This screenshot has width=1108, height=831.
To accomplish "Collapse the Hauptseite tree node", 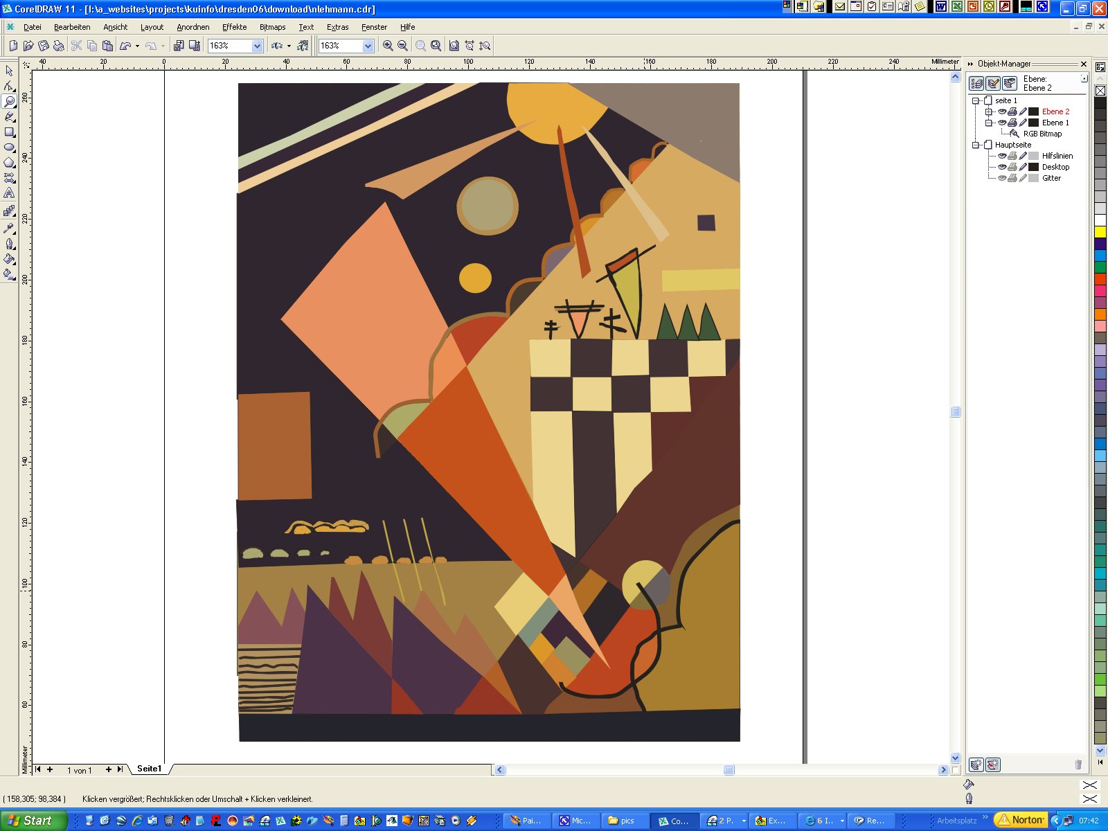I will coord(976,145).
